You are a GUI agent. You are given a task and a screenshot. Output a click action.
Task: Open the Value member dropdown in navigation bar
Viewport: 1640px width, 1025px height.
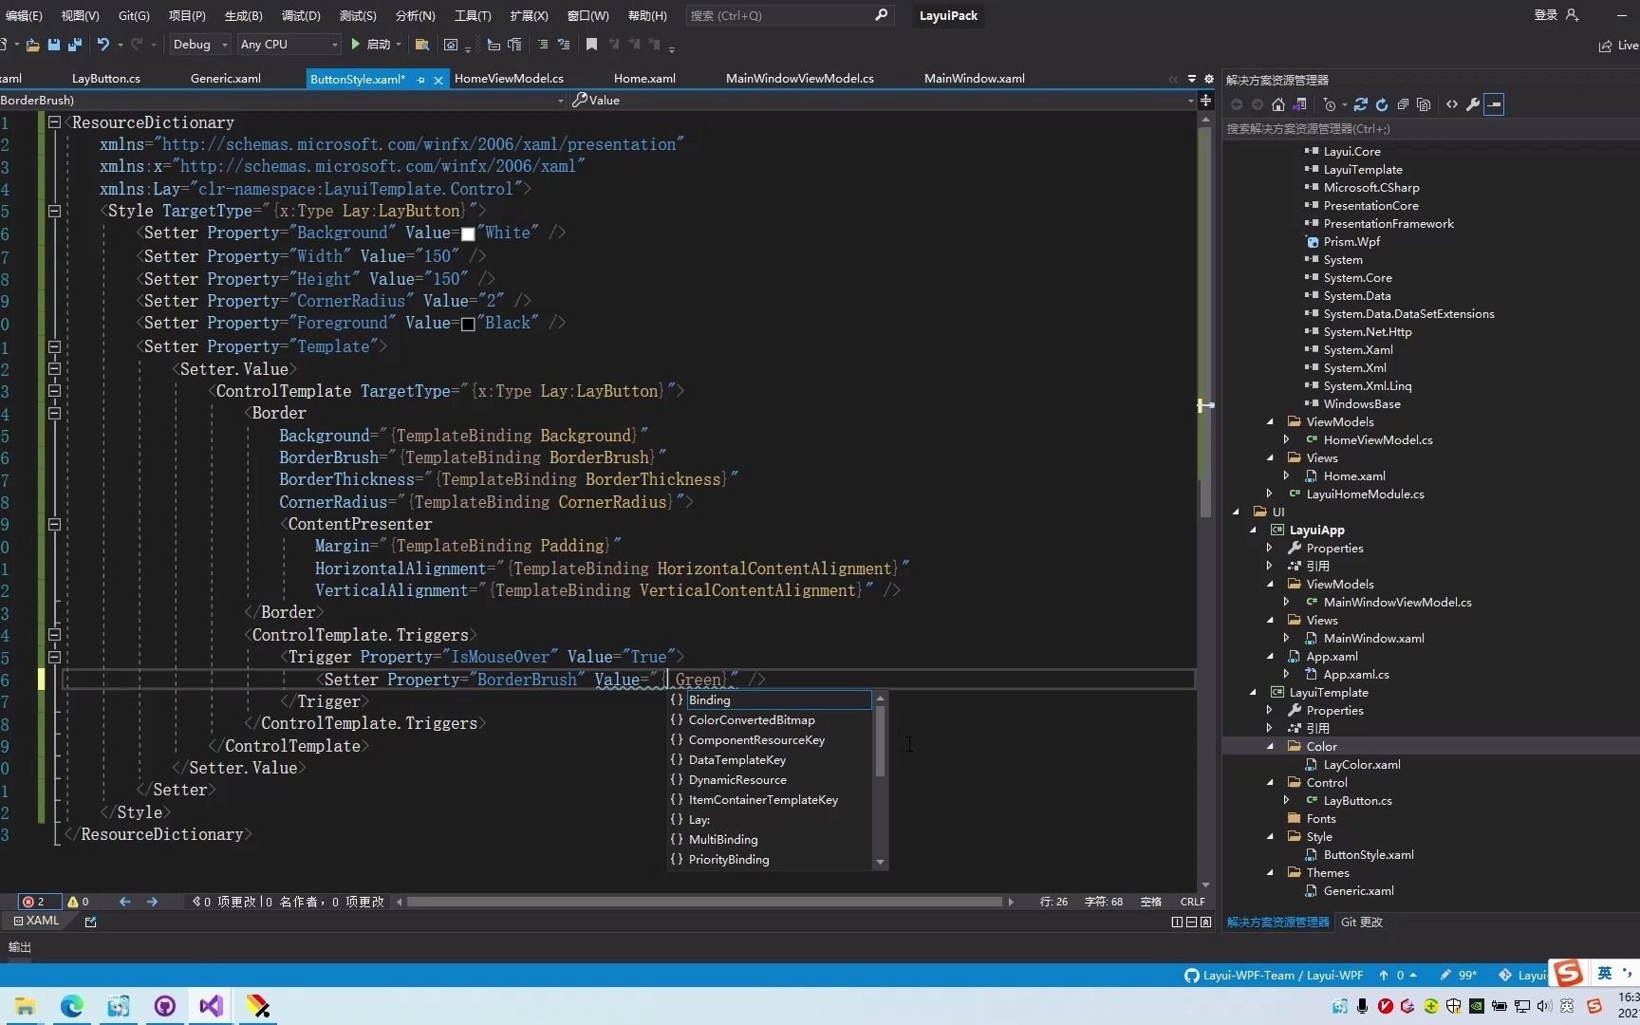click(x=1190, y=101)
